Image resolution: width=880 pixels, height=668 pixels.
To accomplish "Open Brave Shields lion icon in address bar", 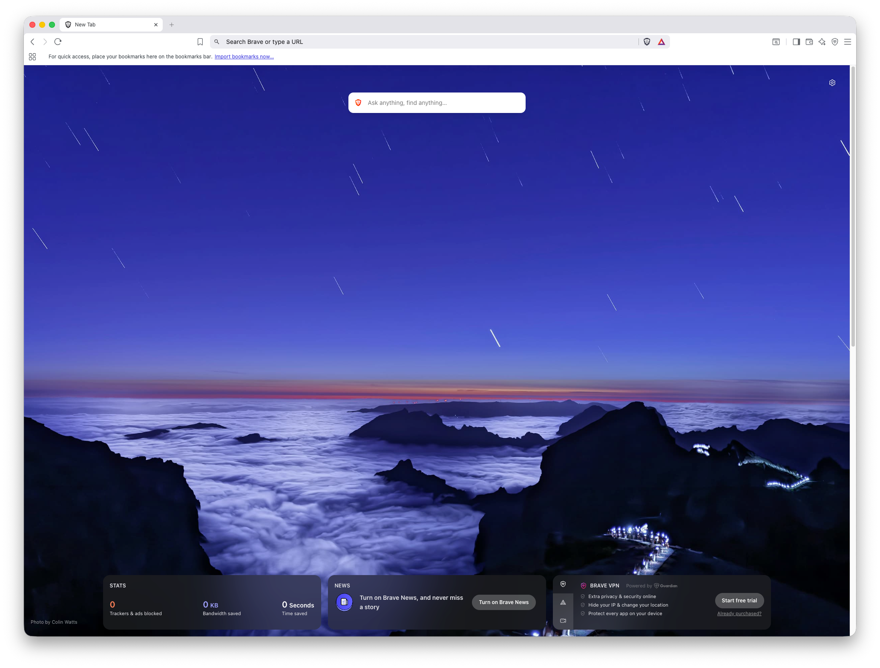I will pos(647,42).
